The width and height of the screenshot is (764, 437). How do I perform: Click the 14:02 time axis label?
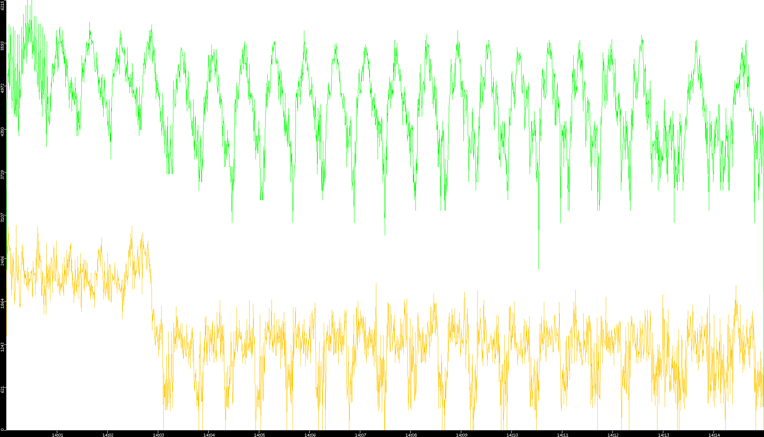pyautogui.click(x=108, y=434)
